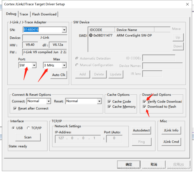Click the IDCODE column header
The width and height of the screenshot is (194, 173).
101,30
